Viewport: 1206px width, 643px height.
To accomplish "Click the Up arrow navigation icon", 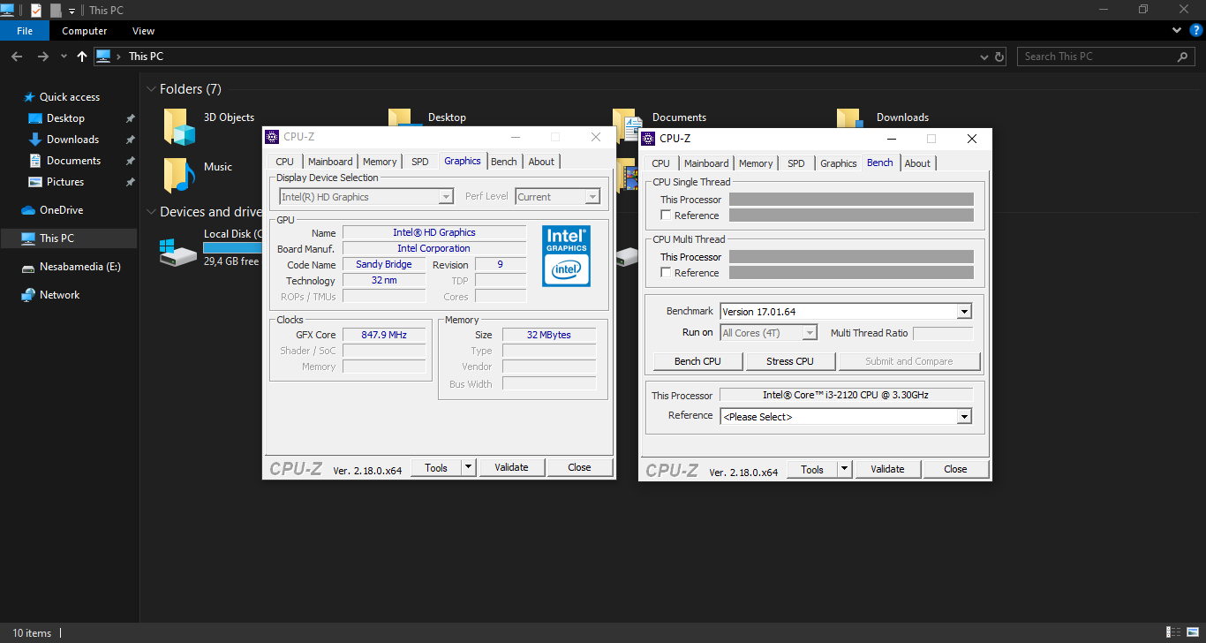I will click(82, 57).
